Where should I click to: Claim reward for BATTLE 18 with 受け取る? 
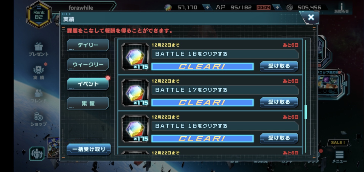(279, 138)
